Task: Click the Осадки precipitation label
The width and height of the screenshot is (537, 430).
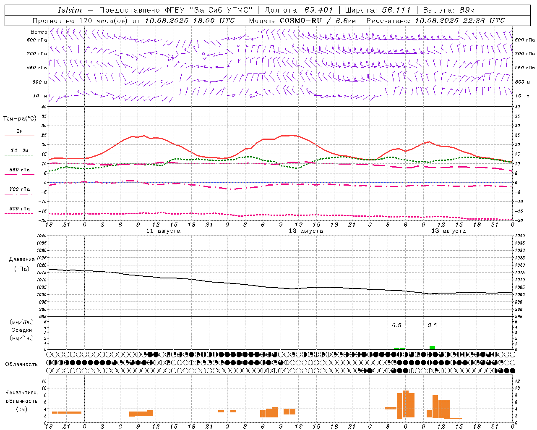Action: coord(22,330)
